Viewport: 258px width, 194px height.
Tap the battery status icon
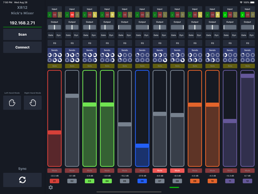coord(252,2)
